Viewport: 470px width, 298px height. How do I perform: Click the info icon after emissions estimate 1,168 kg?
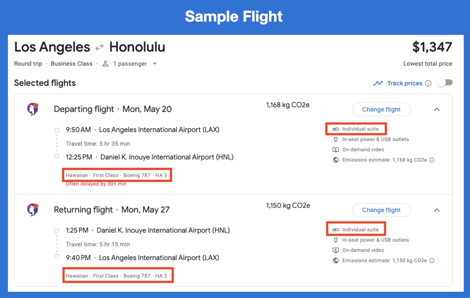point(431,160)
